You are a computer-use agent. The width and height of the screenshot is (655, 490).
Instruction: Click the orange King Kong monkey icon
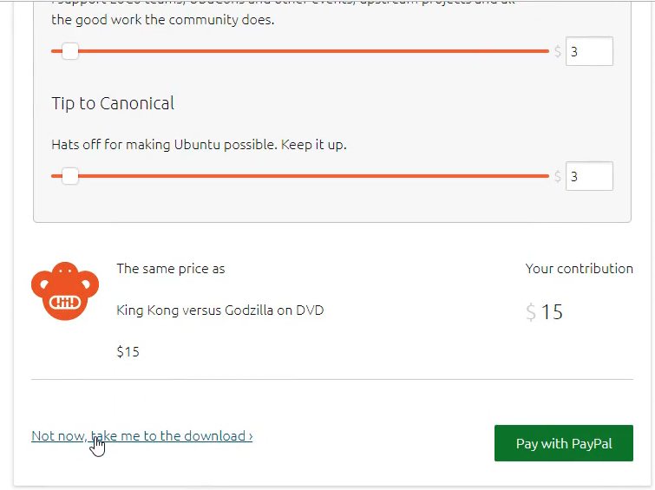coord(65,291)
